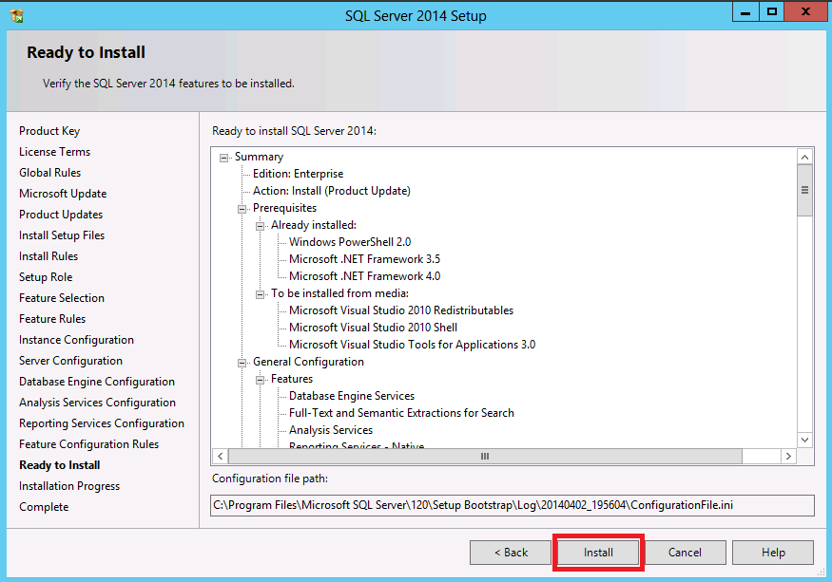
Task: Go back with the '< Back' button
Action: 511,553
